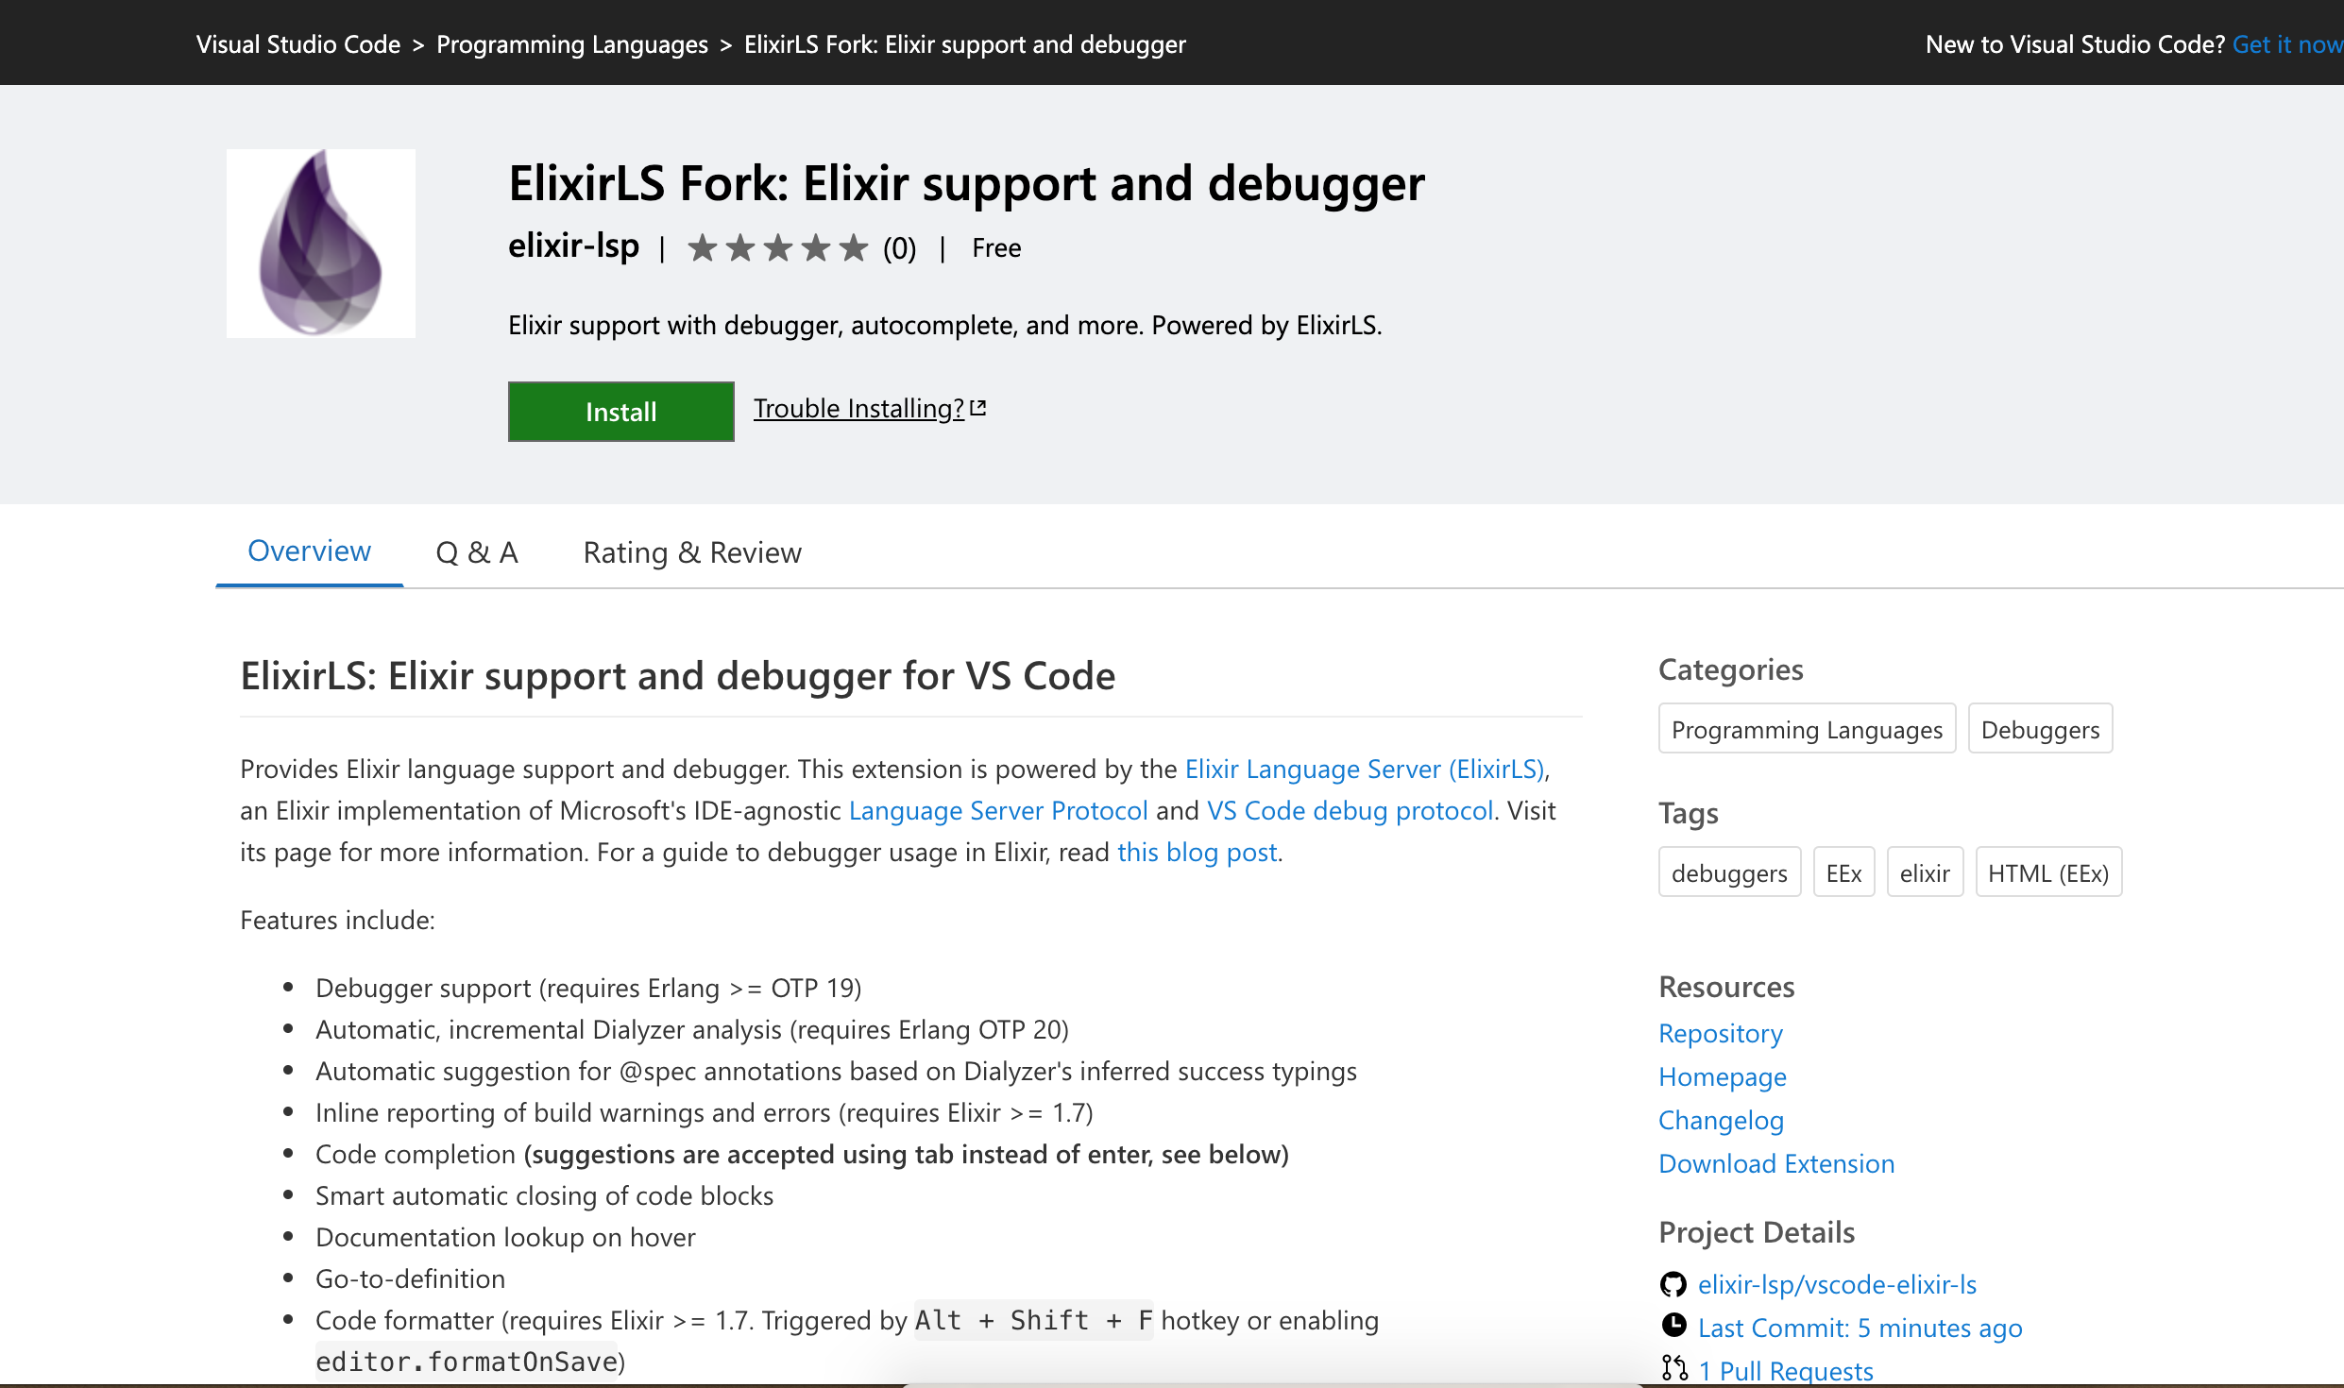Open "this blog post" link in description
This screenshot has width=2344, height=1388.
tap(1197, 852)
